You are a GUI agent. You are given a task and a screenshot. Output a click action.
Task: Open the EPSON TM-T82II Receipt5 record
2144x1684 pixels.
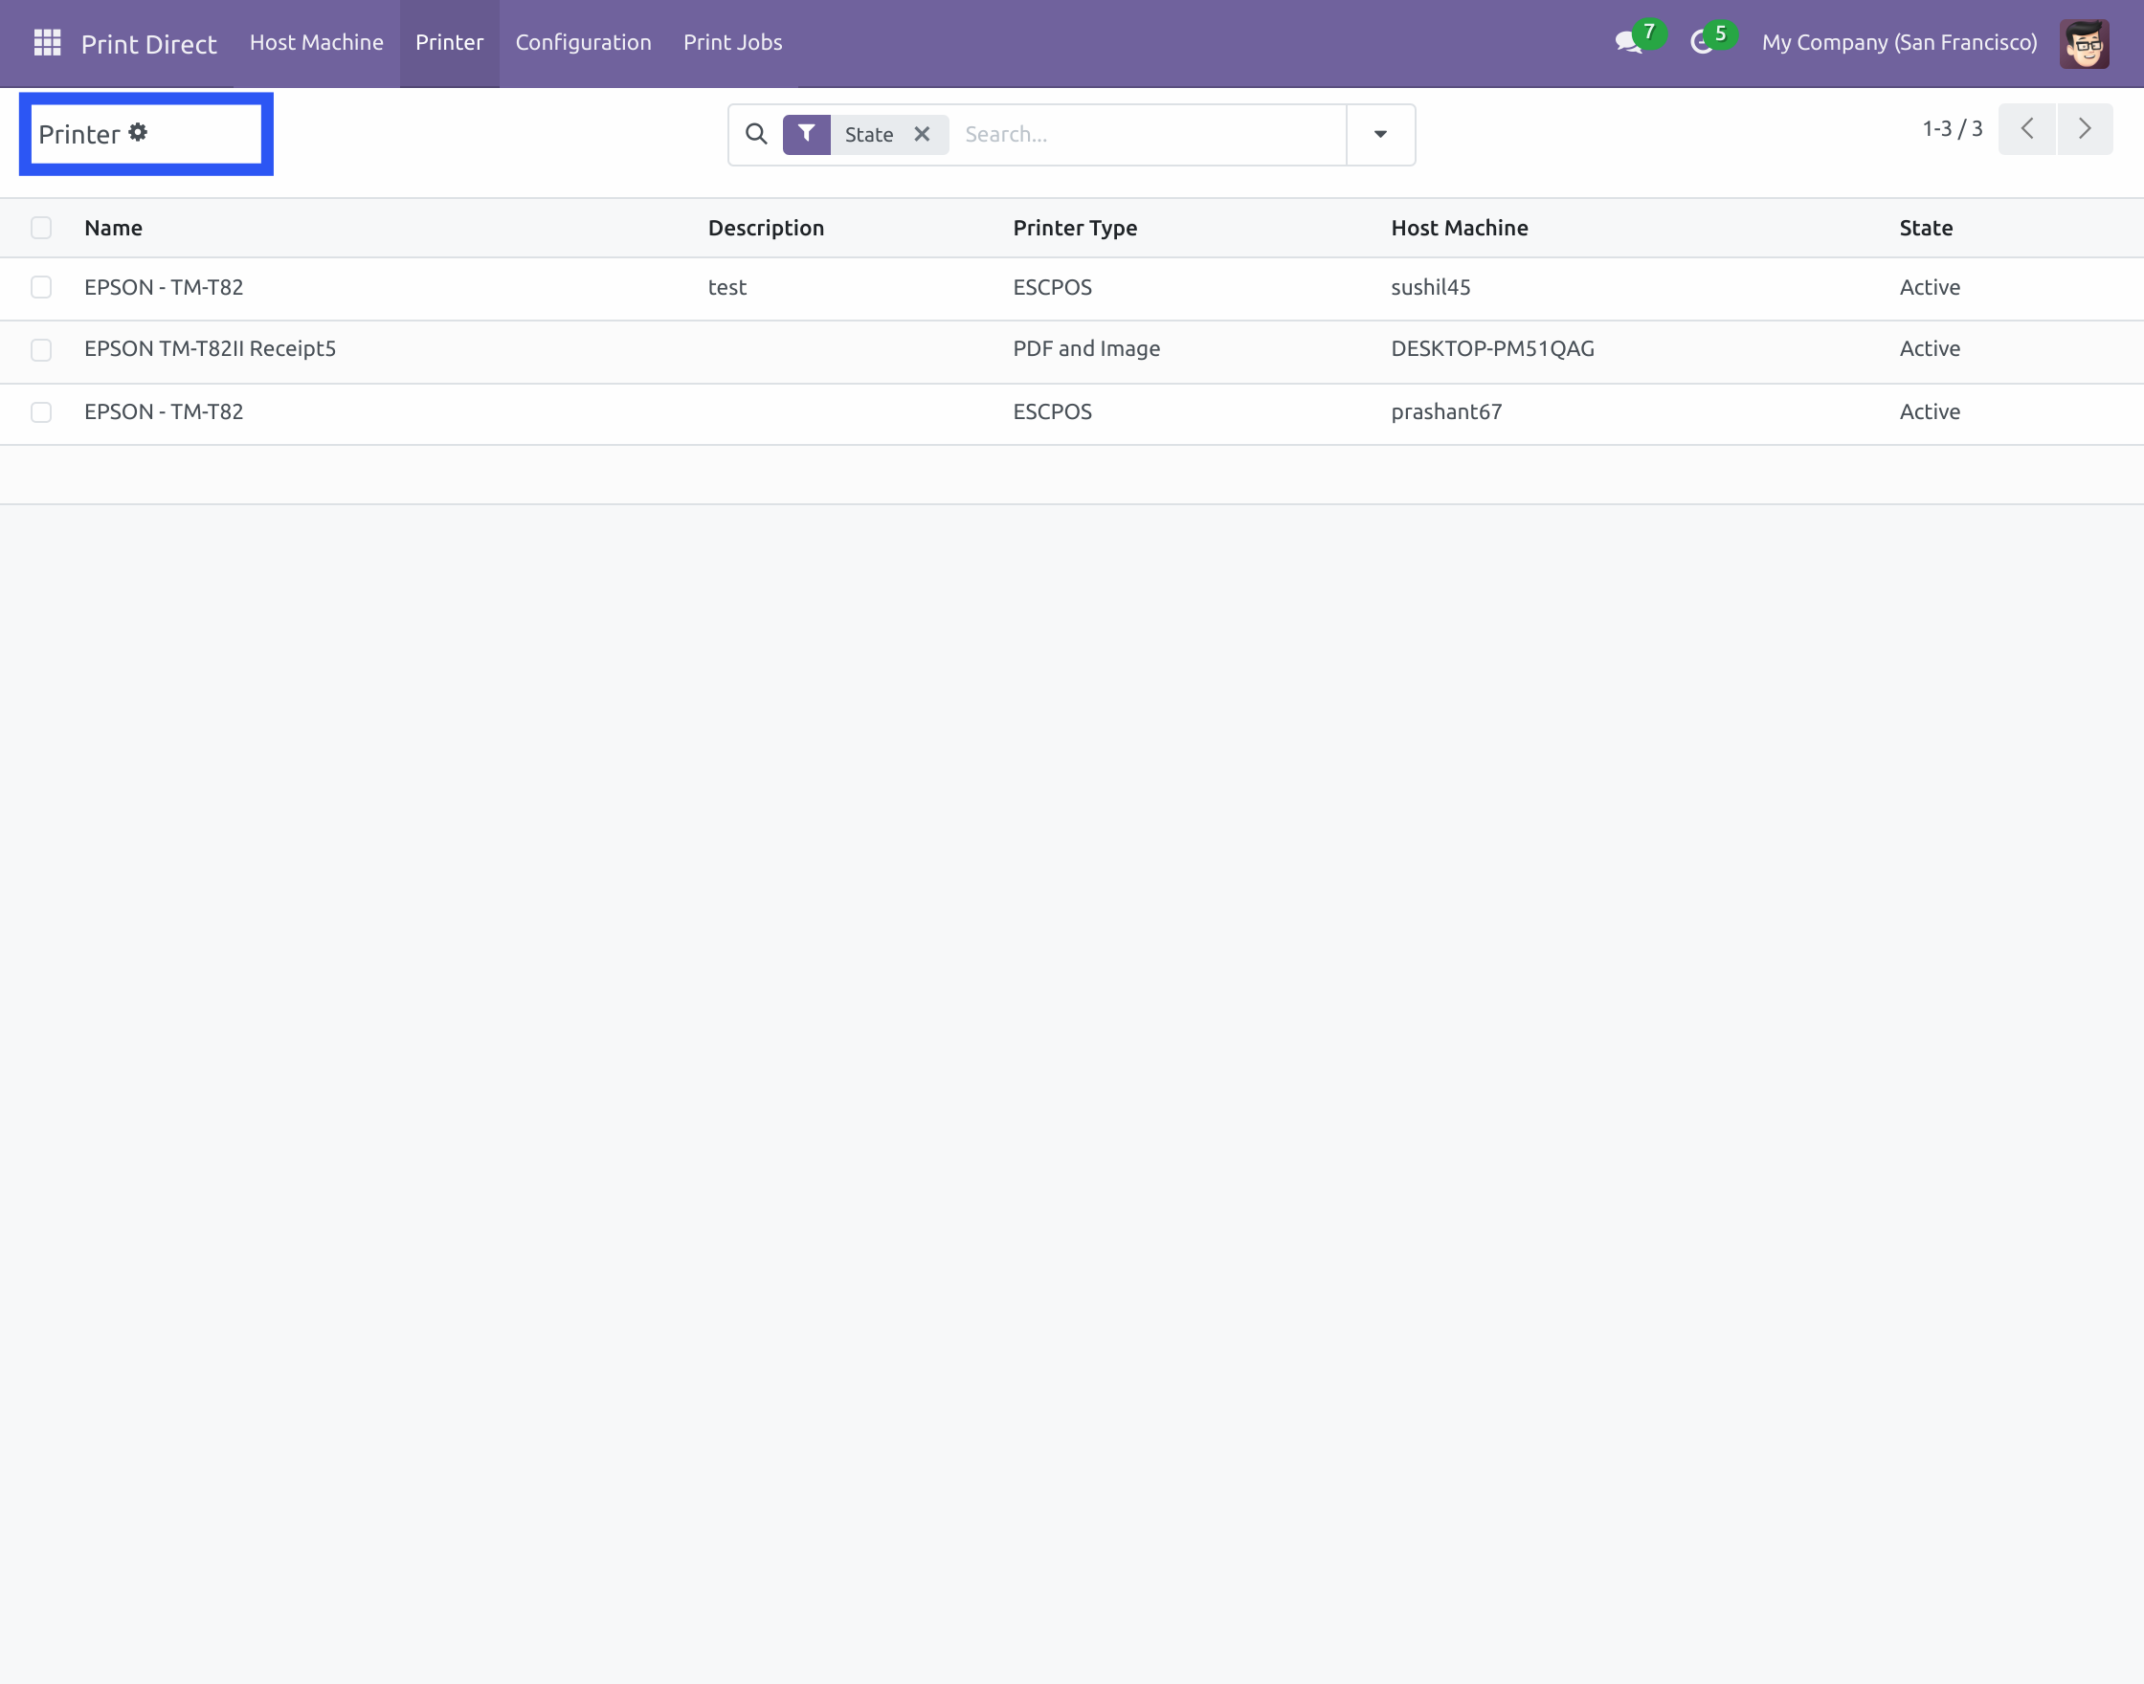pyautogui.click(x=209, y=348)
